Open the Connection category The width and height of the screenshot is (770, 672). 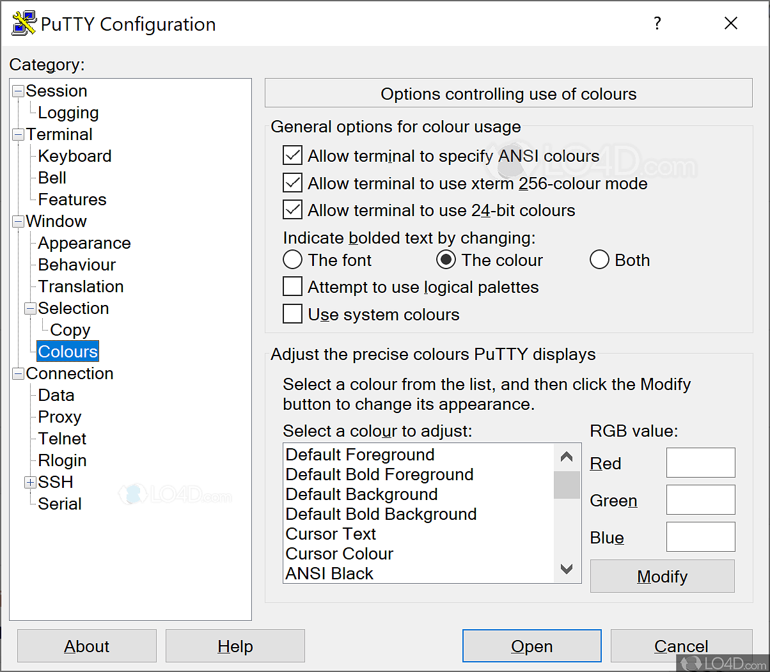(x=70, y=373)
